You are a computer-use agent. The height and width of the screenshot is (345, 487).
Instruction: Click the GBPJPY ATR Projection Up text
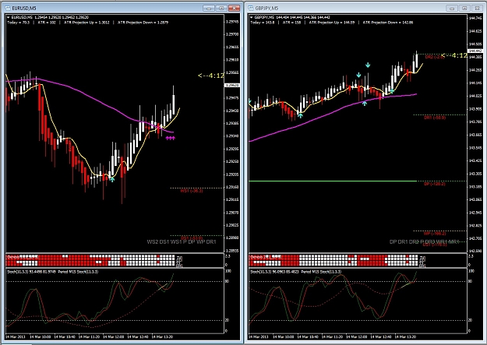click(x=332, y=23)
